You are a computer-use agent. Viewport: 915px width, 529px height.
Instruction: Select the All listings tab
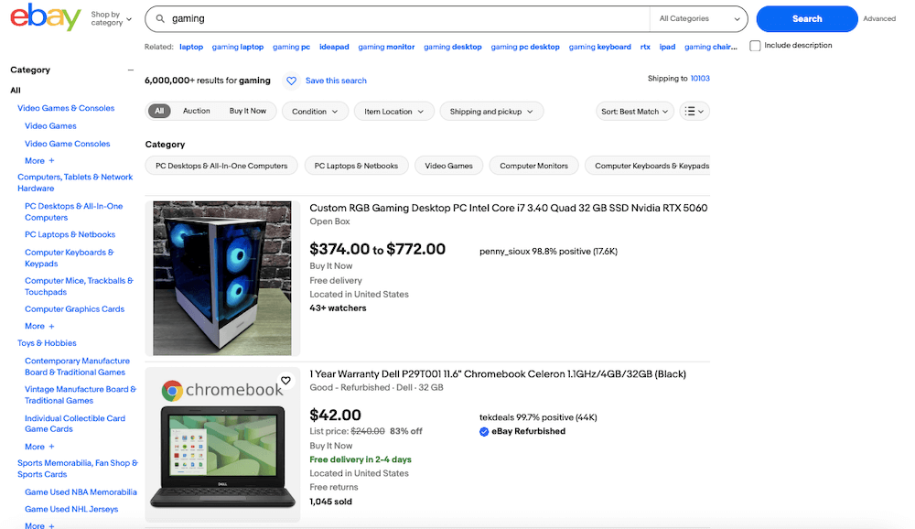pyautogui.click(x=159, y=111)
